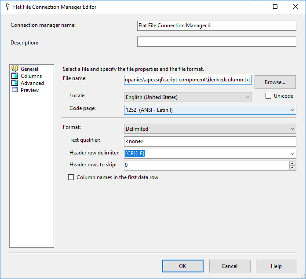This screenshot has height=279, width=306.
Task: Open the Format dropdown
Action: (292, 129)
